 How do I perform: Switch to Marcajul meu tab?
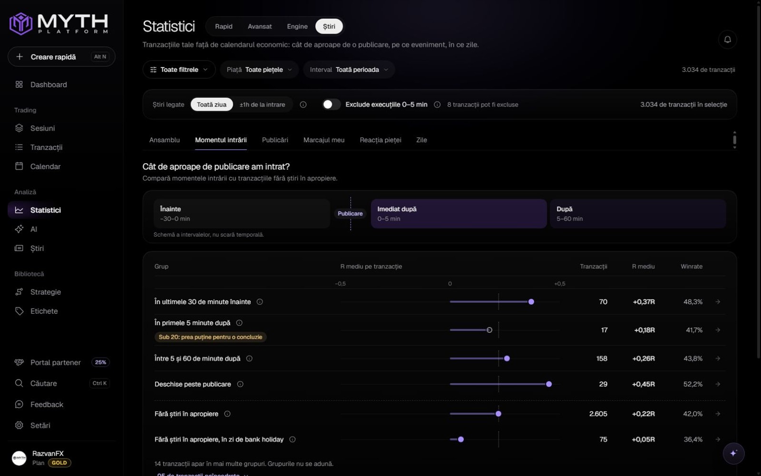coord(324,140)
